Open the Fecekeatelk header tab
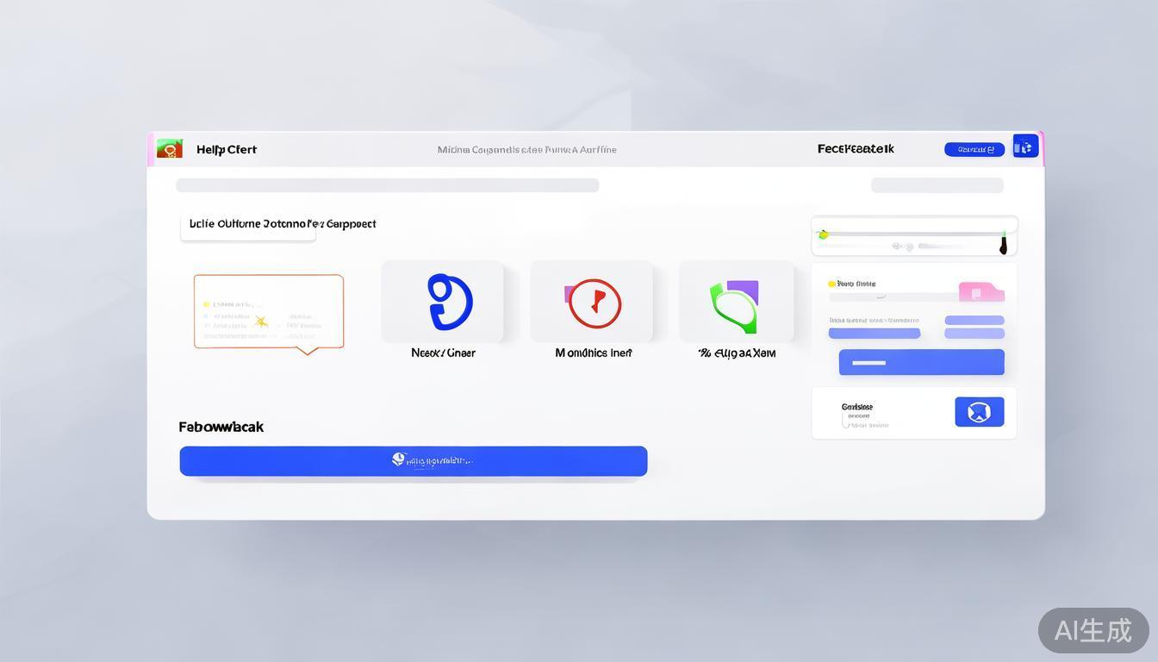The image size is (1158, 662). tap(856, 149)
